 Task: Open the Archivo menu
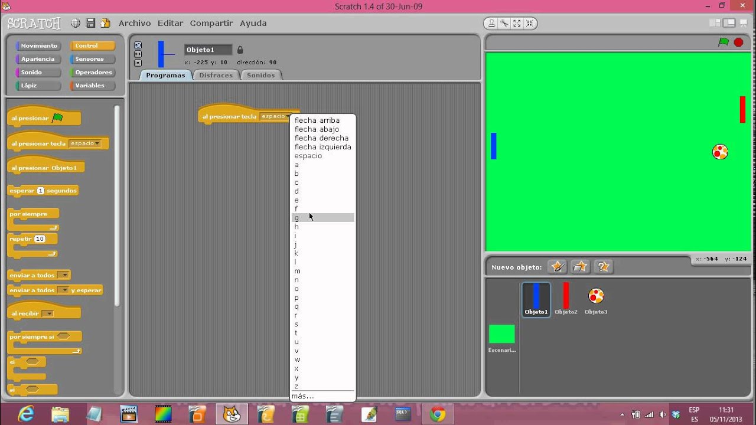[x=135, y=23]
